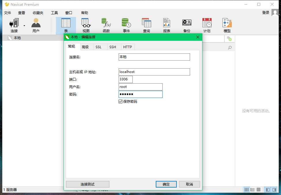Click the 连接测试 button
The width and height of the screenshot is (281, 195).
click(x=88, y=184)
